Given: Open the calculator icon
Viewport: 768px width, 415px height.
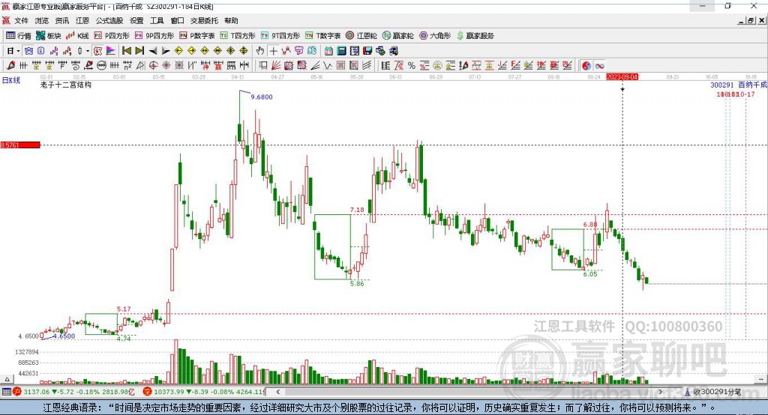Looking at the screenshot, I should tap(341, 51).
